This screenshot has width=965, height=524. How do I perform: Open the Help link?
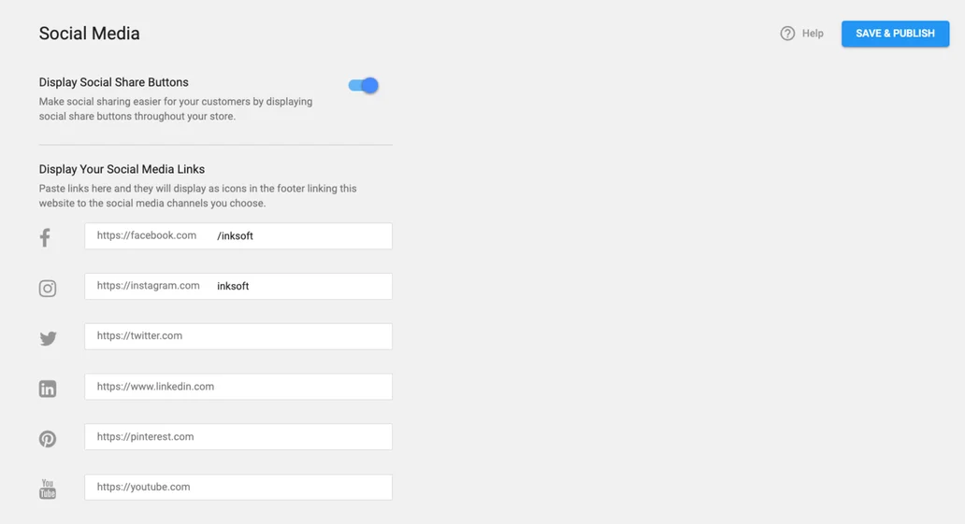click(813, 34)
